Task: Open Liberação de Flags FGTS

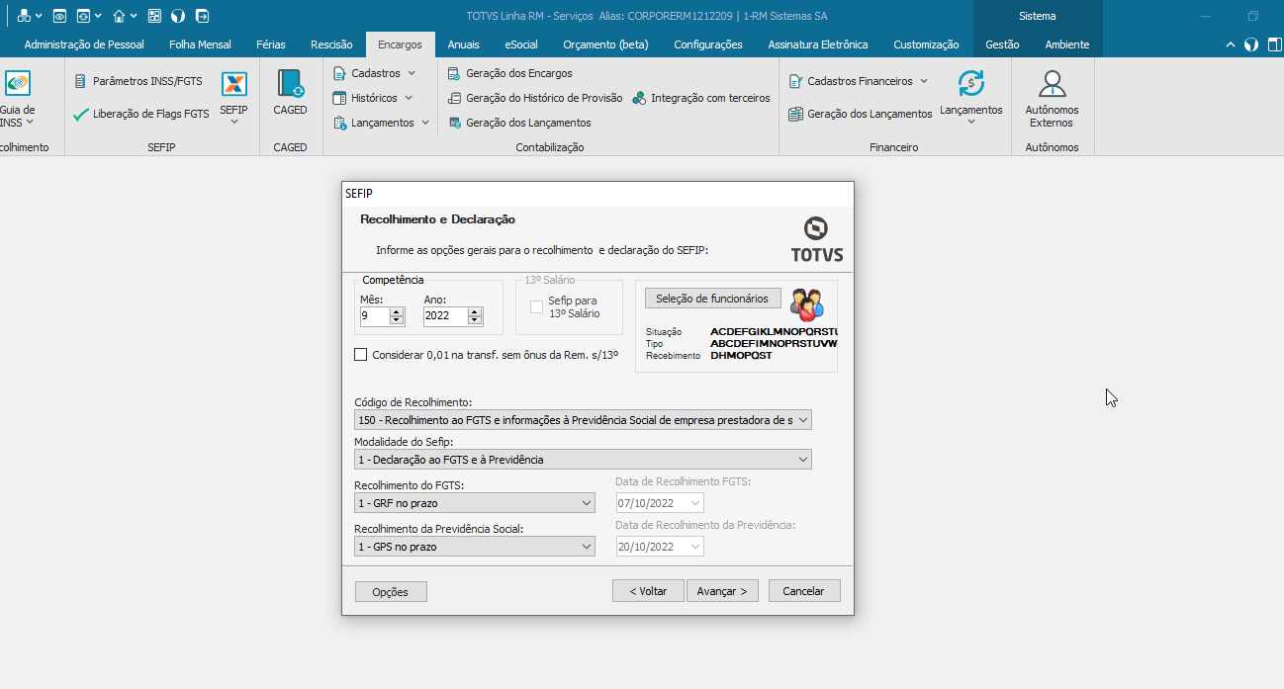Action: [141, 114]
